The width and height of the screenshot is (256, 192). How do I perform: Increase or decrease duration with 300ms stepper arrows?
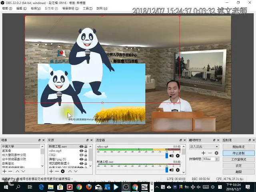[217, 159]
